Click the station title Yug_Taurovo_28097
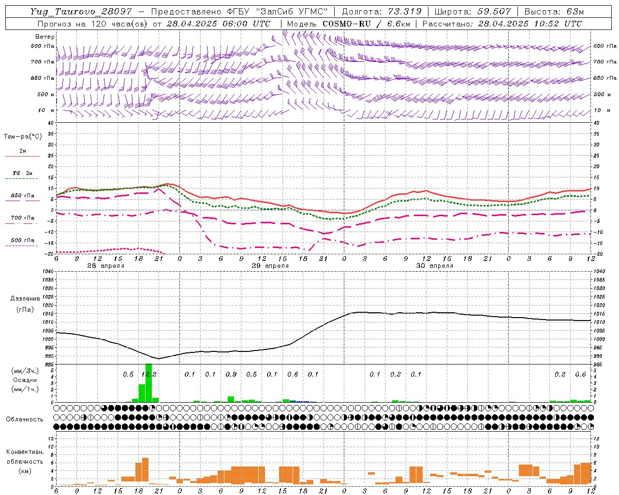619x495 pixels. point(81,12)
